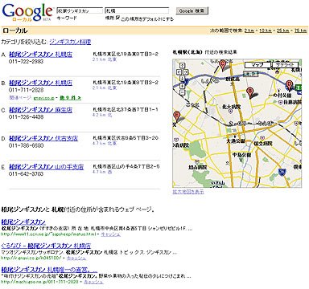The image size is (309, 289).
Task: Open the Google ローカル logo
Action: click(27, 12)
